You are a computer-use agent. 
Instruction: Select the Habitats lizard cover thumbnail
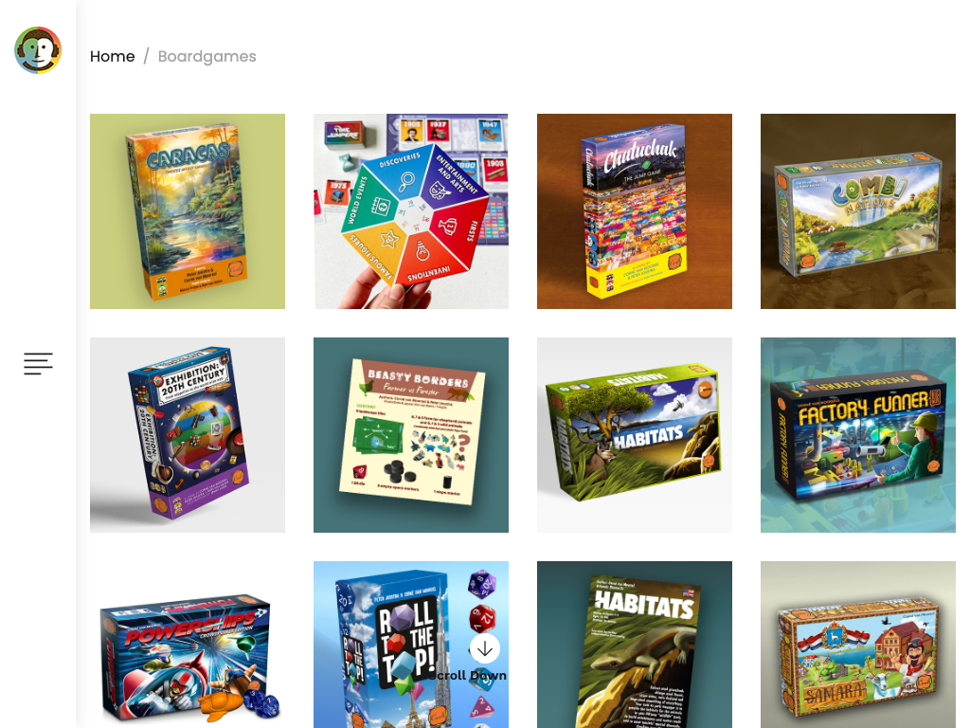pyautogui.click(x=634, y=645)
